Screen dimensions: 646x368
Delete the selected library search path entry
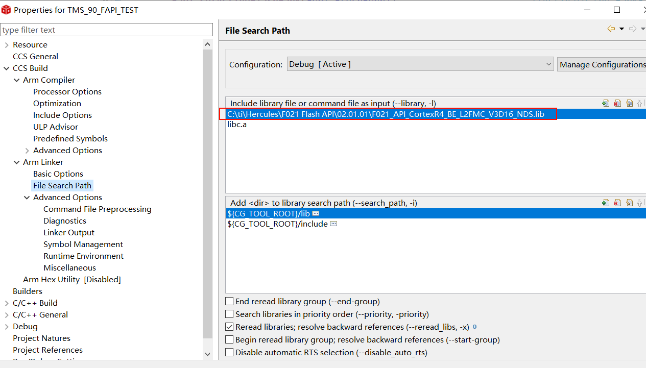point(617,203)
